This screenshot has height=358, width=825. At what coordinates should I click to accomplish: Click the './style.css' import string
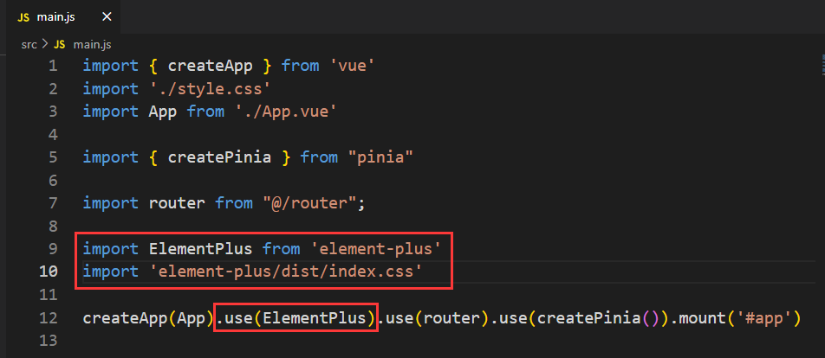210,89
